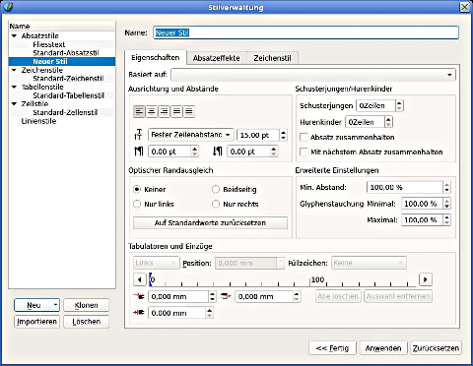Select the justified alignment icon
This screenshot has height=366, width=473.
click(x=176, y=111)
